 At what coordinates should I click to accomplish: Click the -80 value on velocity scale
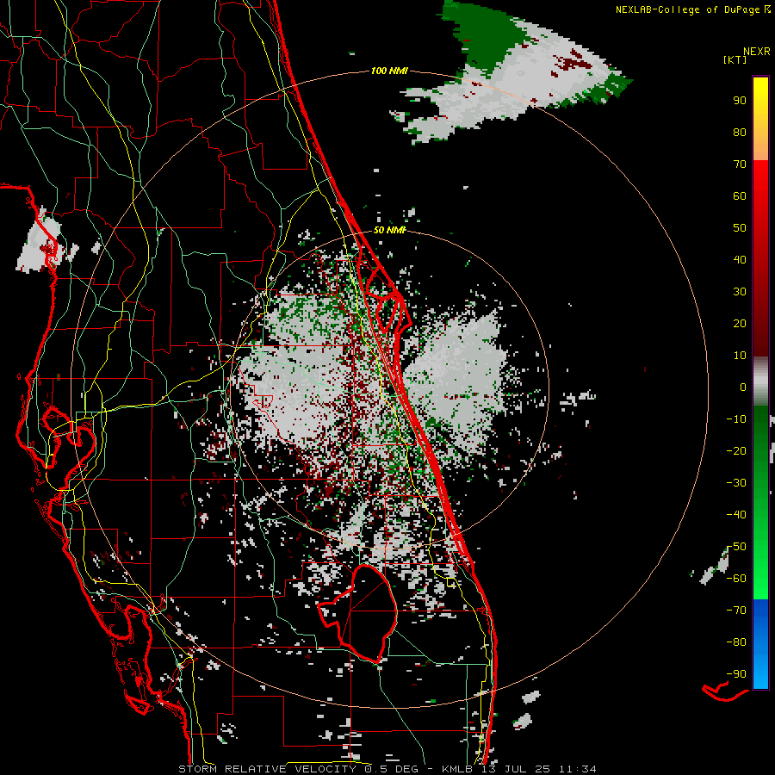pyautogui.click(x=736, y=642)
